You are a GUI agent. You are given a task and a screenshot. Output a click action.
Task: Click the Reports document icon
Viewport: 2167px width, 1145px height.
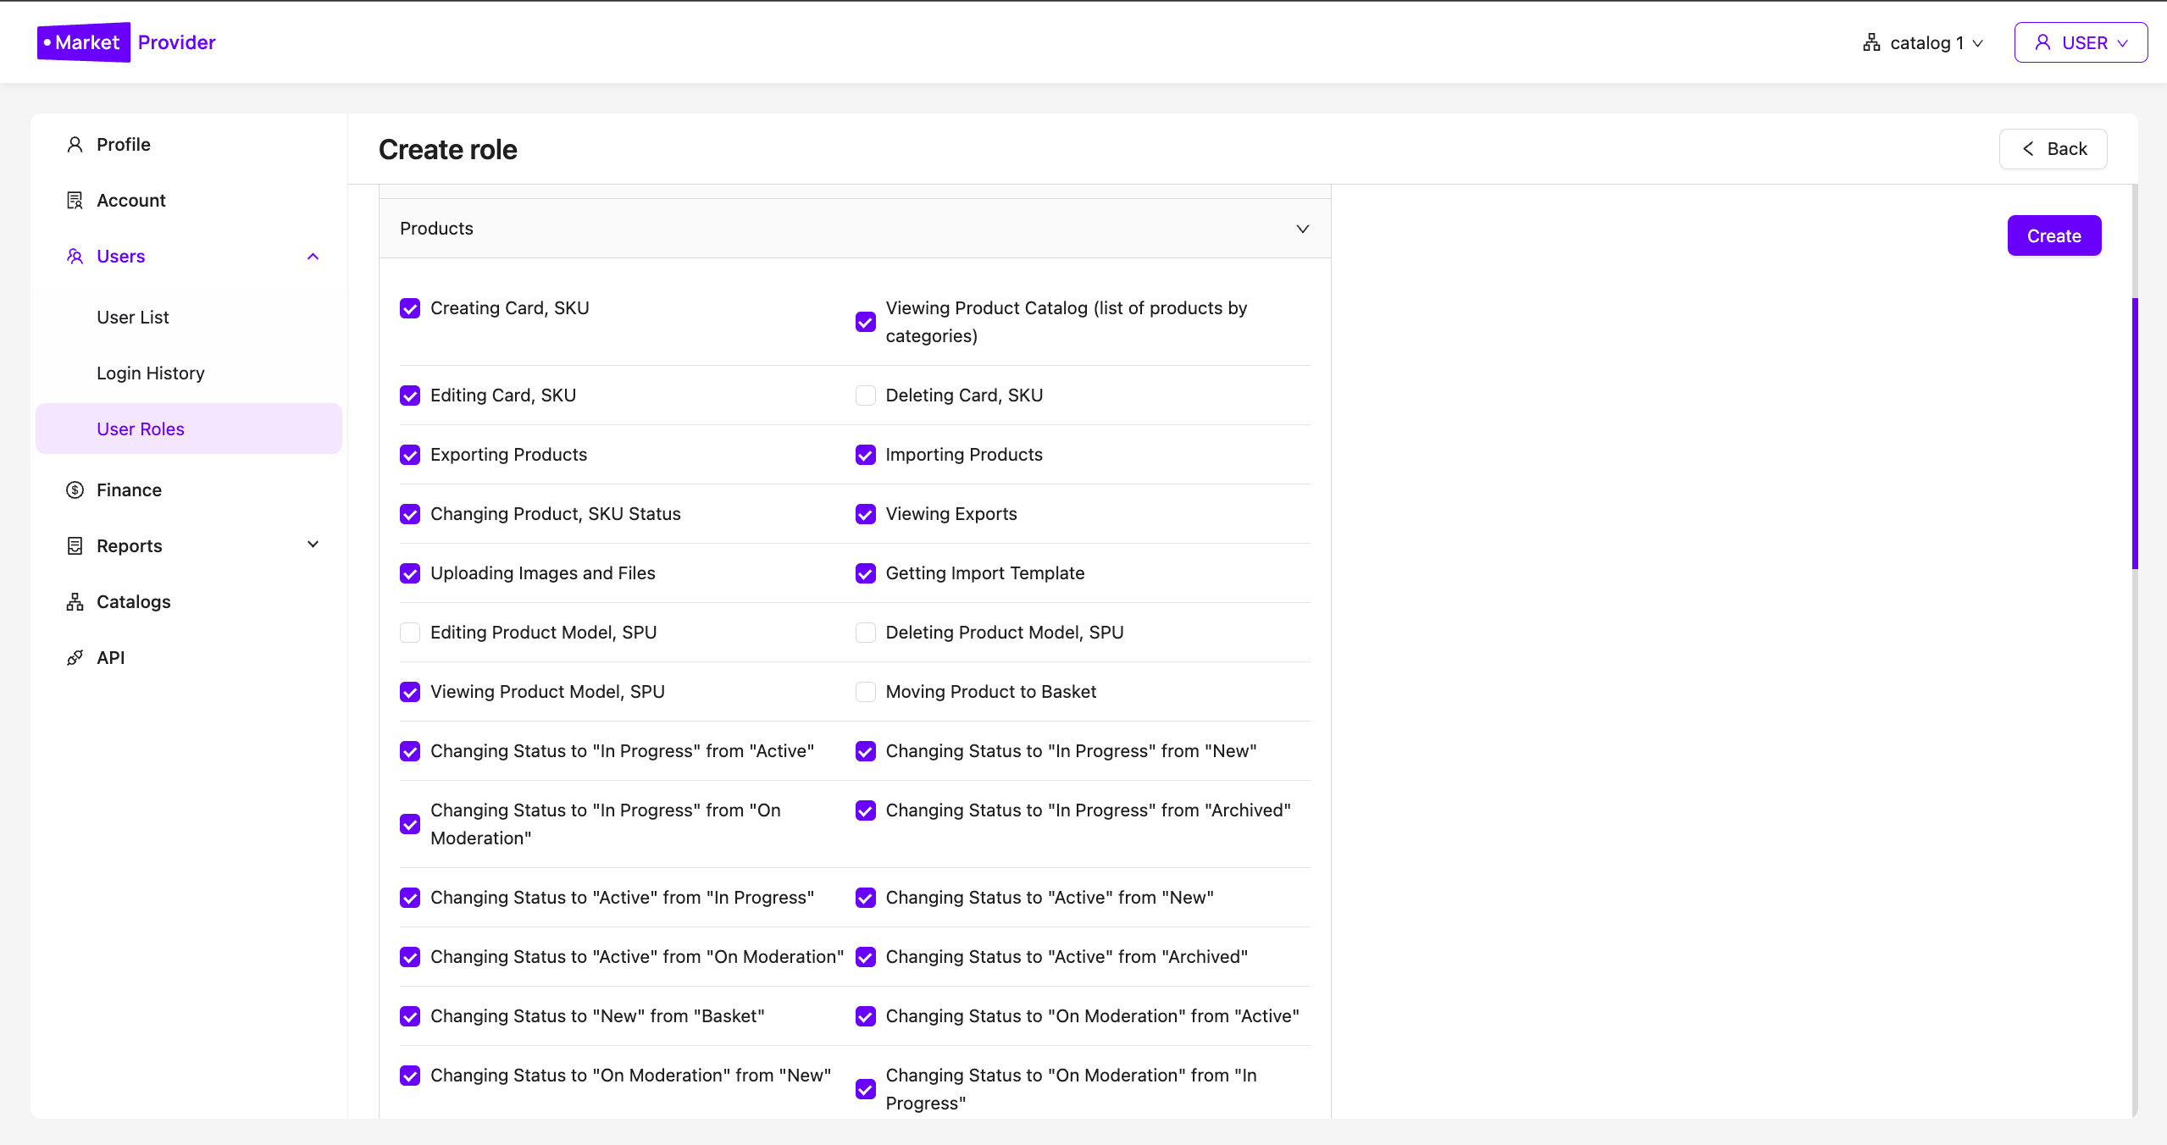(75, 546)
